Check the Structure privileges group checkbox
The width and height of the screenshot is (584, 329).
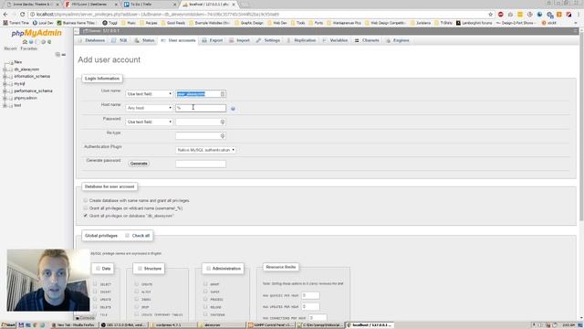point(140,268)
